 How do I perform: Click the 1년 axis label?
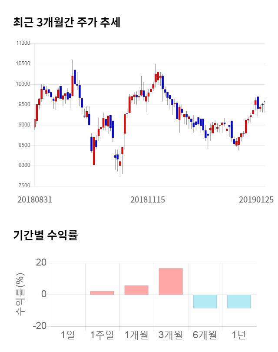pyautogui.click(x=239, y=335)
